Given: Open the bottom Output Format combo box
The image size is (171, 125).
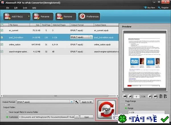Looking at the screenshot, I should [45, 102].
